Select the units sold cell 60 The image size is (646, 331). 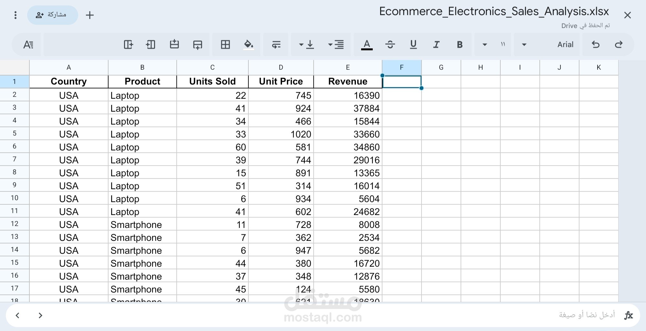[213, 147]
